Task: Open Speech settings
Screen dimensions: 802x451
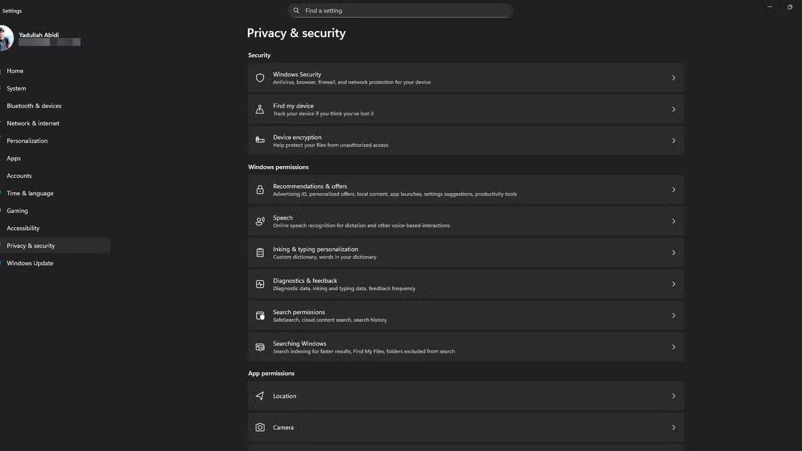Action: 465,221
